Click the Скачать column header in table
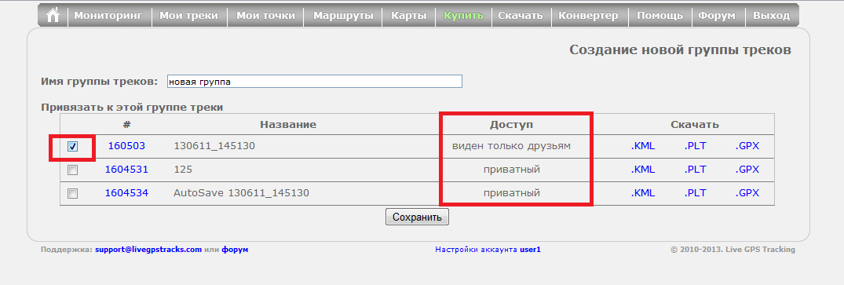844x285 pixels. coord(695,125)
